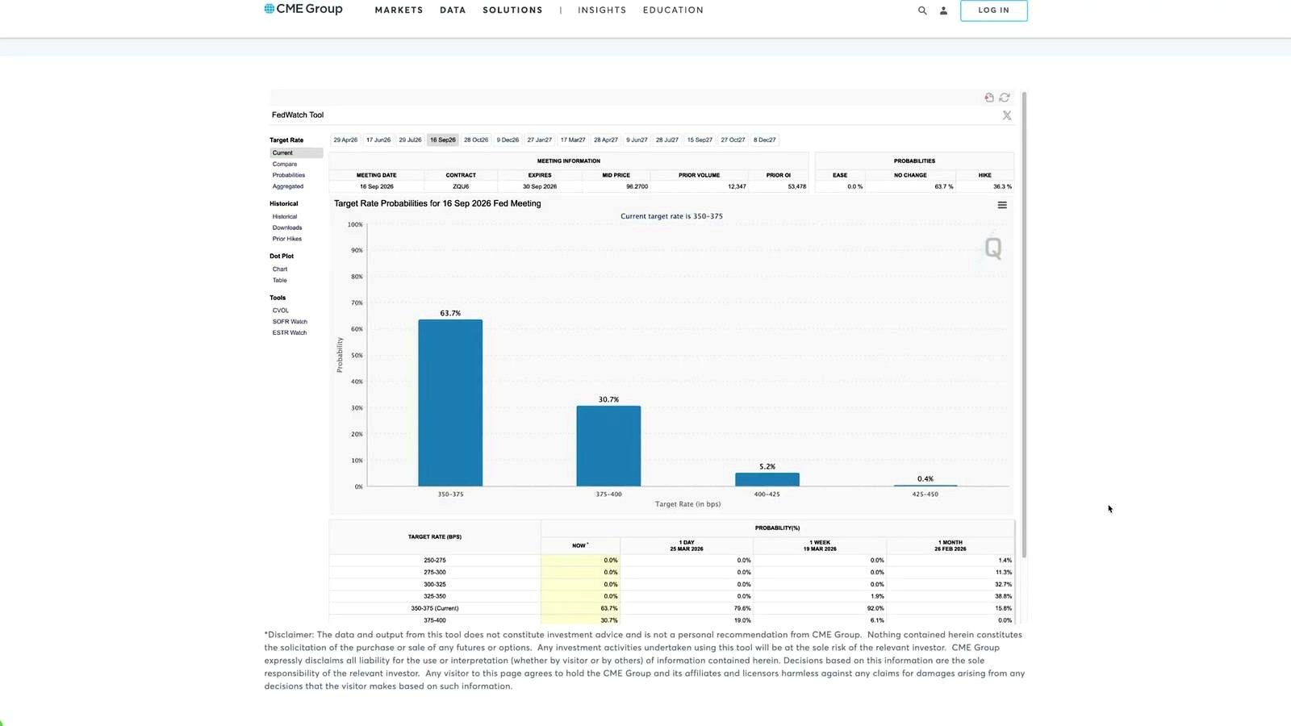Click the 350-375 (Current) rate row

[x=671, y=608]
